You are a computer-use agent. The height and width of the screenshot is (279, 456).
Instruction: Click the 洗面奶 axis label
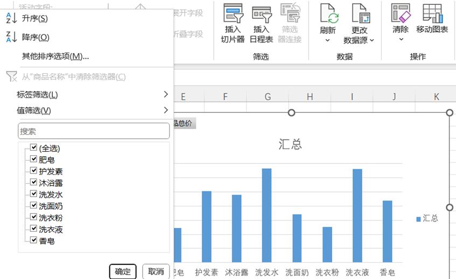(297, 273)
